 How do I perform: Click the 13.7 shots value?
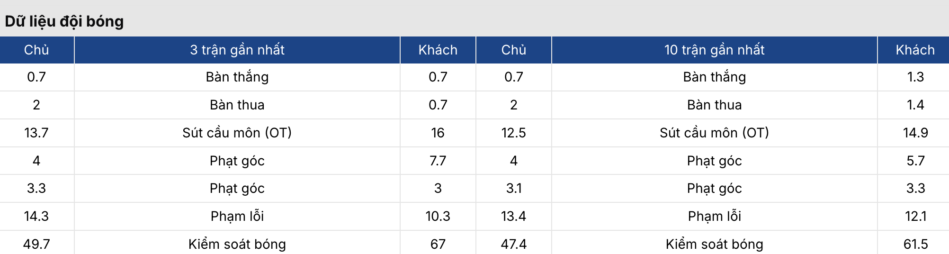pos(36,133)
